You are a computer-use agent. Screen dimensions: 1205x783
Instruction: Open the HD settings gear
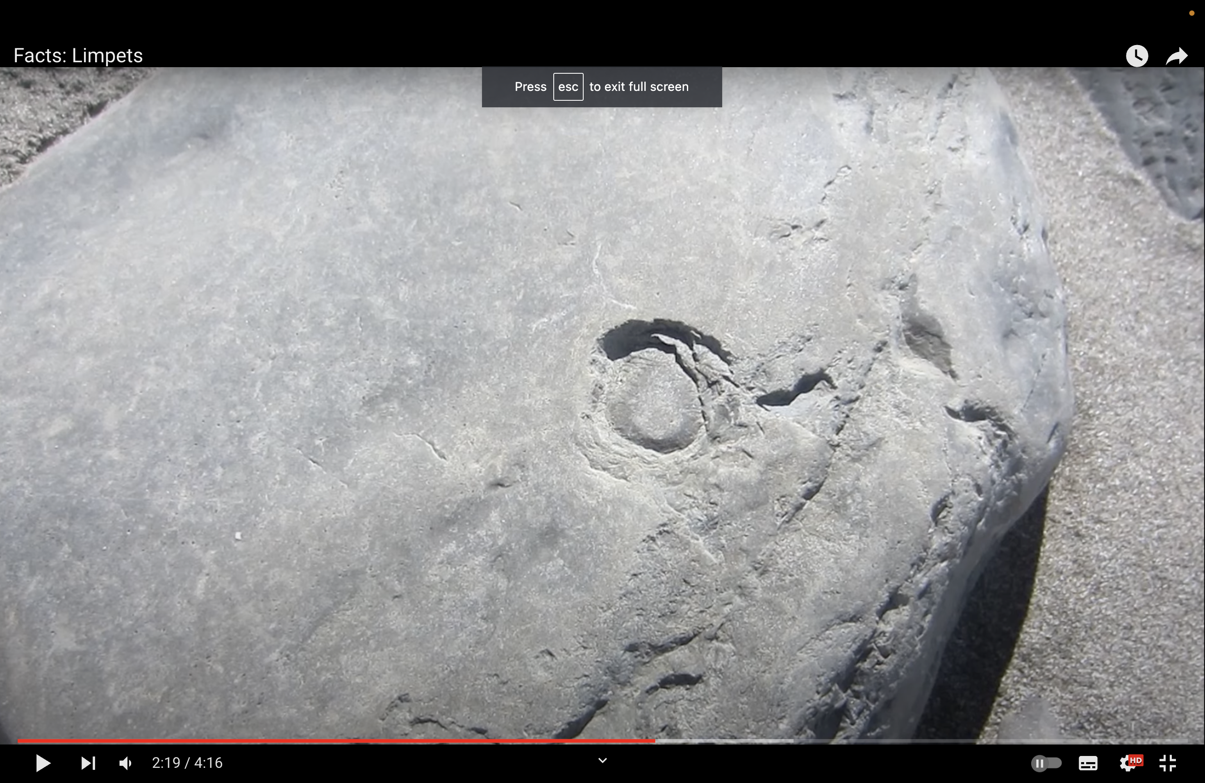point(1128,763)
